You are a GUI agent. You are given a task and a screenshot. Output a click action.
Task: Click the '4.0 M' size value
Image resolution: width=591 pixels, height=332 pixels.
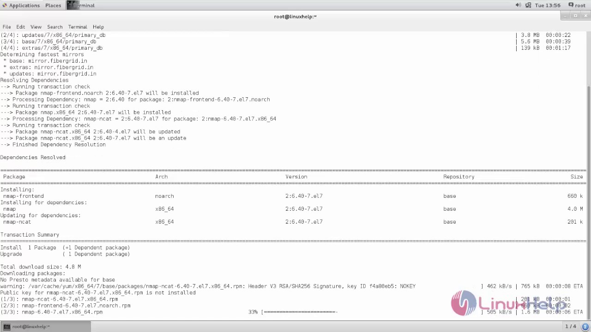(575, 209)
